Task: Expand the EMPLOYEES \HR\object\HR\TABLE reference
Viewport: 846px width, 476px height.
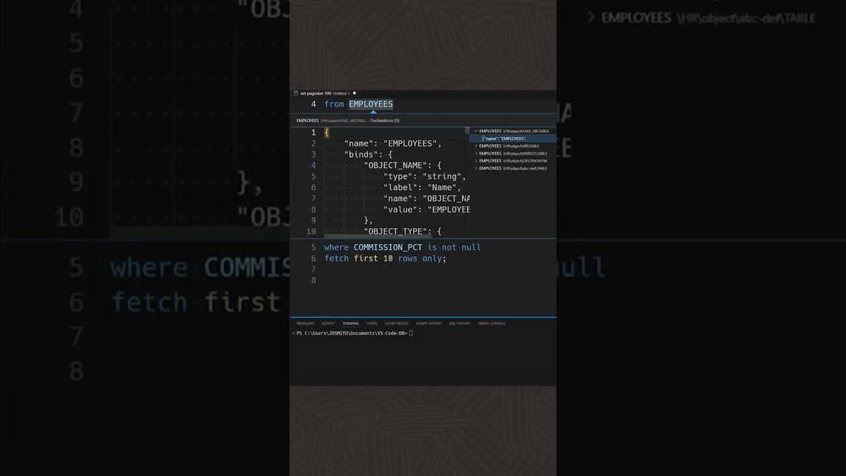Action: pyautogui.click(x=475, y=146)
